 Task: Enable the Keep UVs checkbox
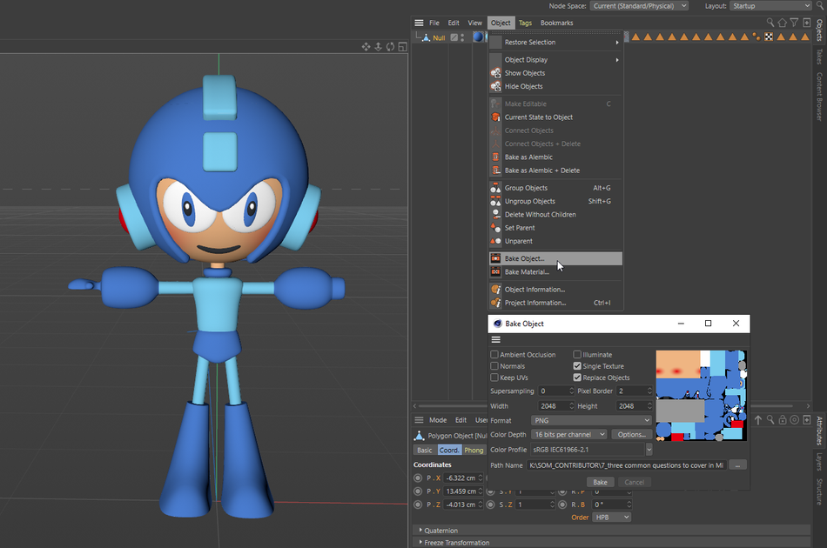point(494,378)
